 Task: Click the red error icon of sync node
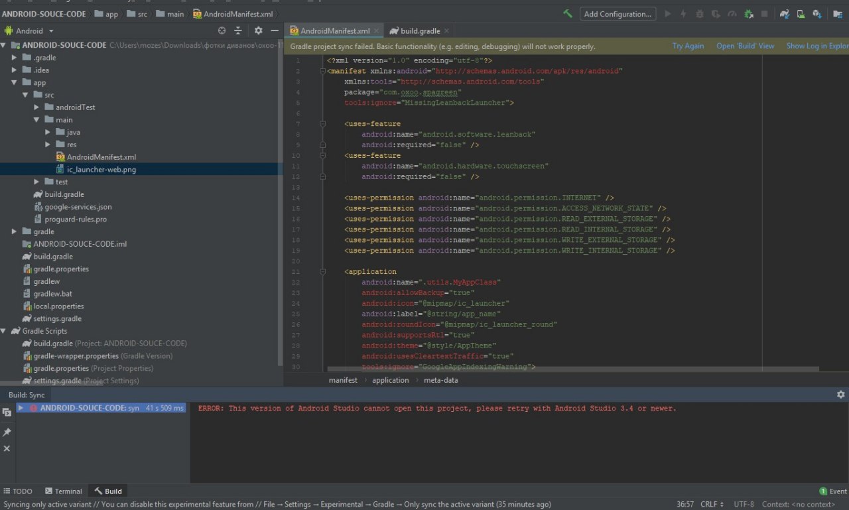coord(33,409)
